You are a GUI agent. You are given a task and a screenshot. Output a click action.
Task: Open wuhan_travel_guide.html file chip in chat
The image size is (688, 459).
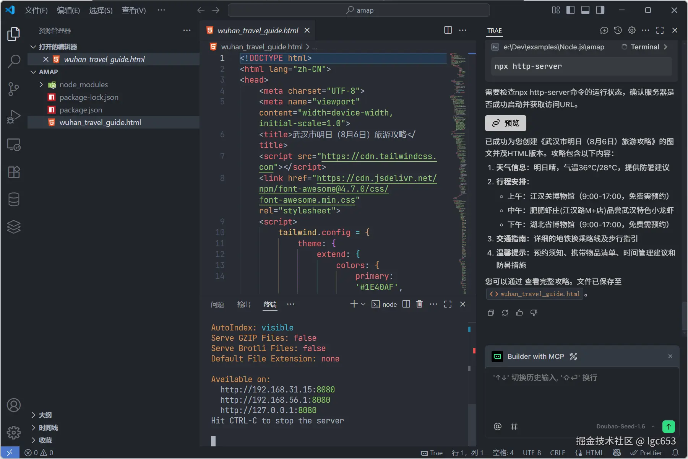[x=534, y=294]
